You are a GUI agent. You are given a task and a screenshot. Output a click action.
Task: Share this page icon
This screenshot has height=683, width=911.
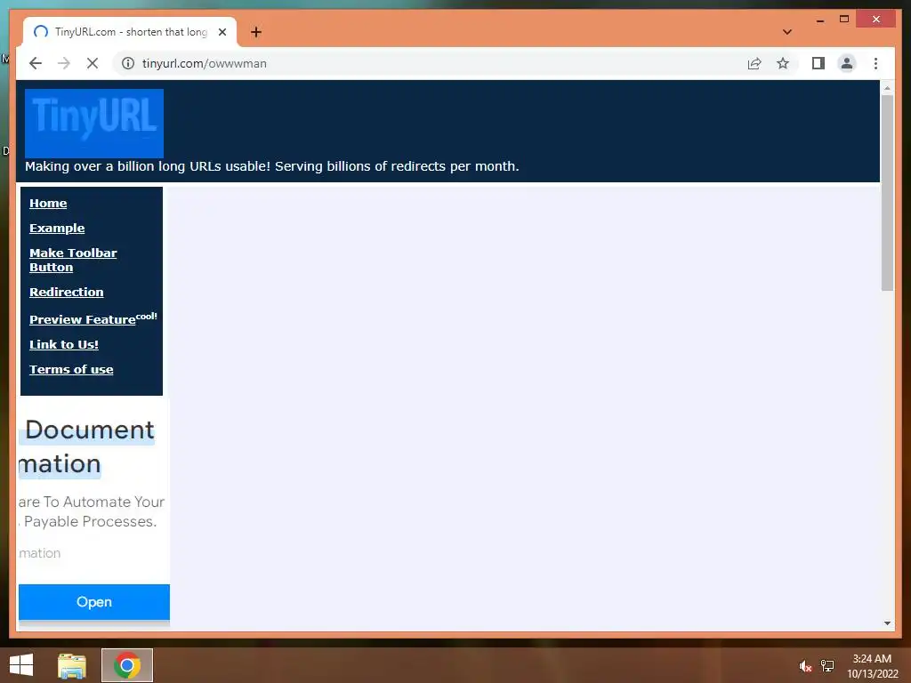click(x=754, y=63)
